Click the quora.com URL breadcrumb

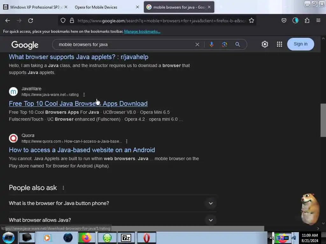[72, 141]
